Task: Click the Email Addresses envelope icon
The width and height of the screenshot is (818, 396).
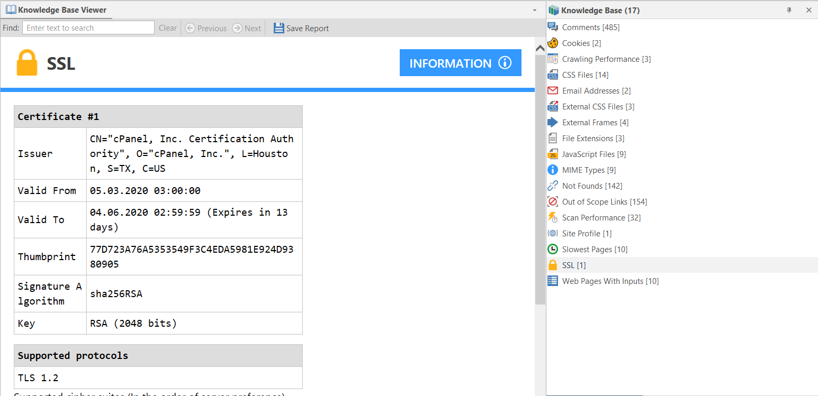Action: 553,90
